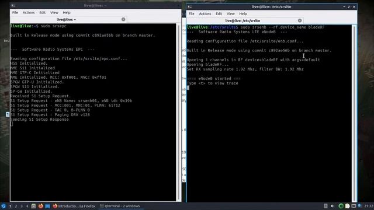Select the live@live: ~ terminal tab
374x210 pixels.
[68, 19]
